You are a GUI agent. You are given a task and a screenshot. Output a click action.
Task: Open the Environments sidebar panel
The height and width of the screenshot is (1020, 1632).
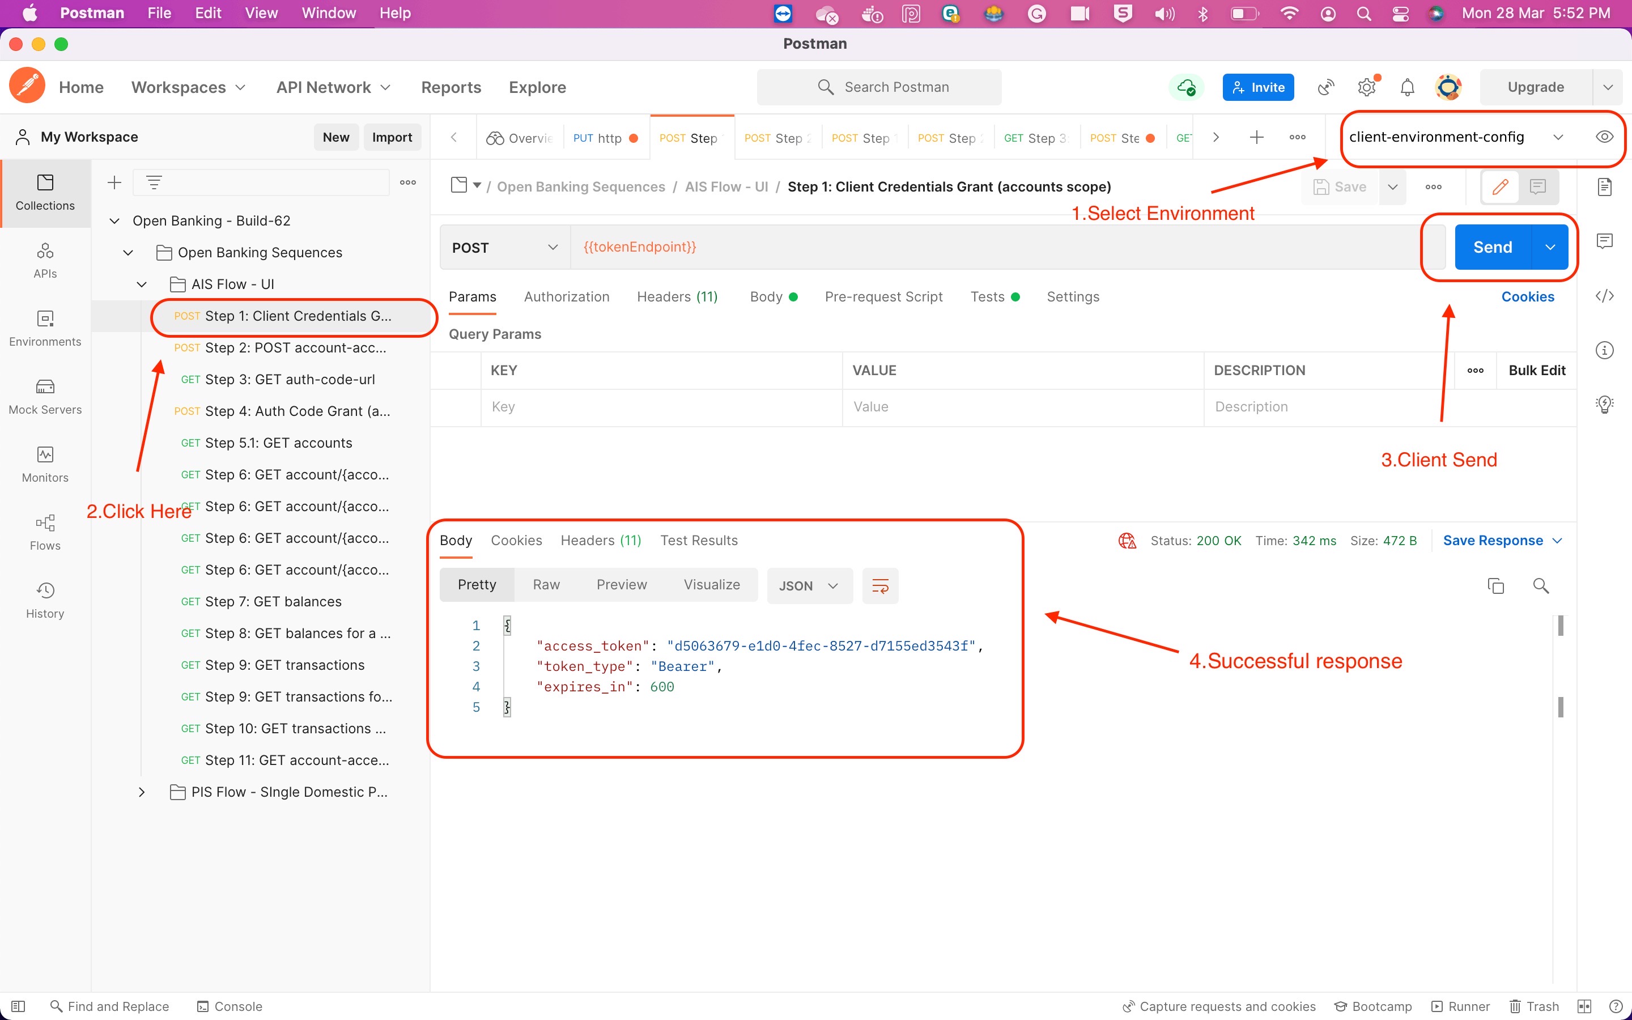(45, 329)
